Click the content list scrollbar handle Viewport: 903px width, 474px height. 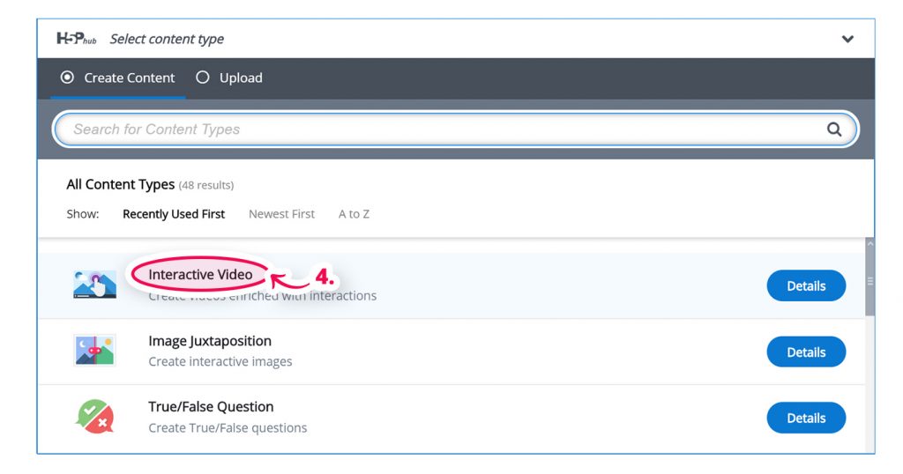[870, 282]
